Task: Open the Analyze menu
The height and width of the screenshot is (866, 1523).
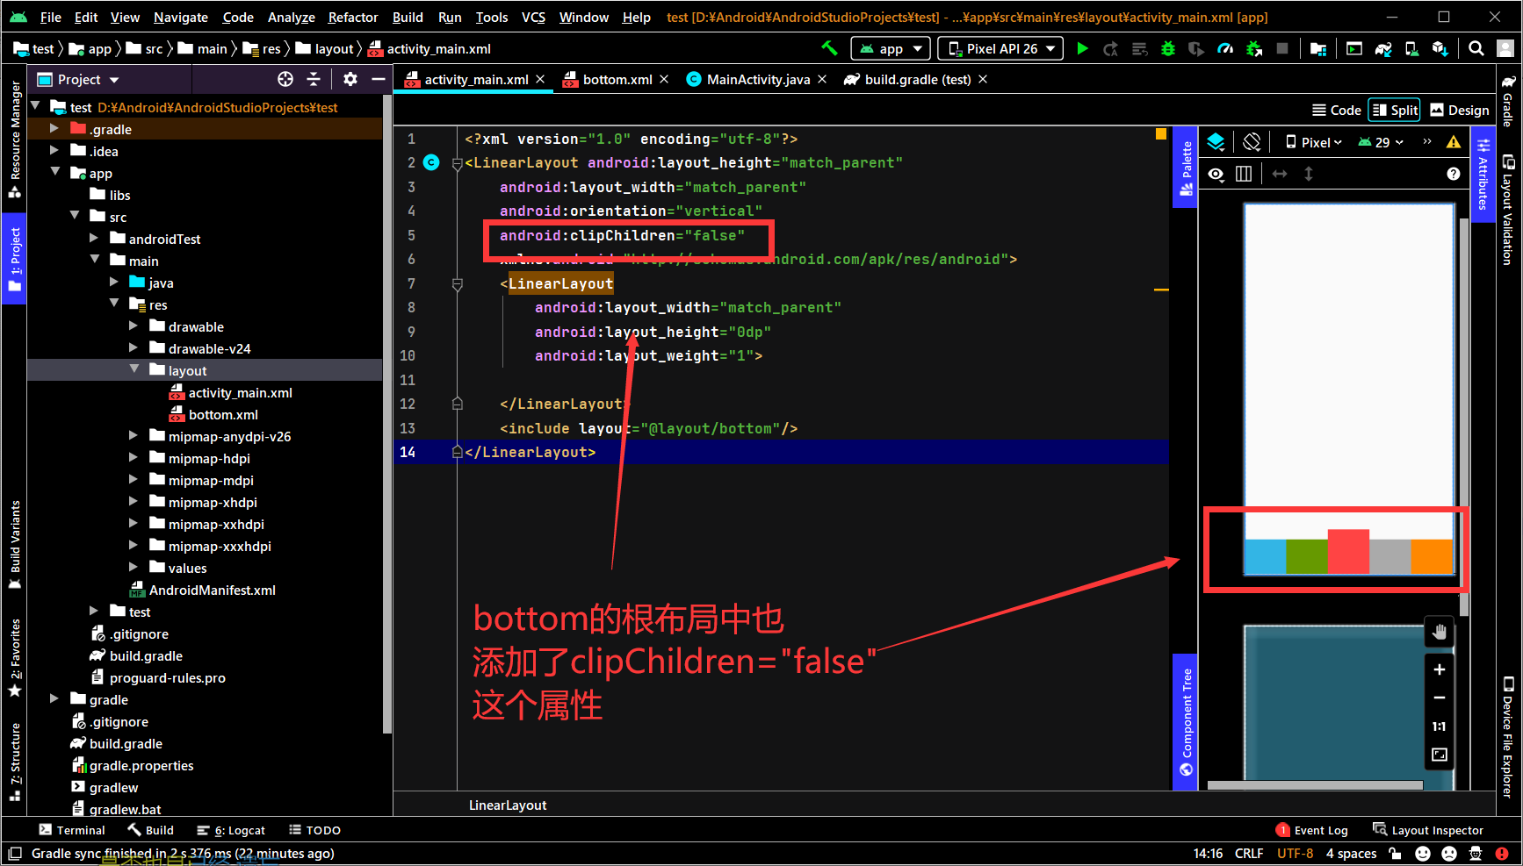Action: (291, 17)
